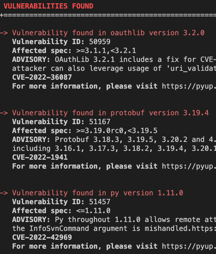Open the pyup link under CVE-2022-42969
Image resolution: width=216 pixels, height=254 pixels.
click(189, 246)
